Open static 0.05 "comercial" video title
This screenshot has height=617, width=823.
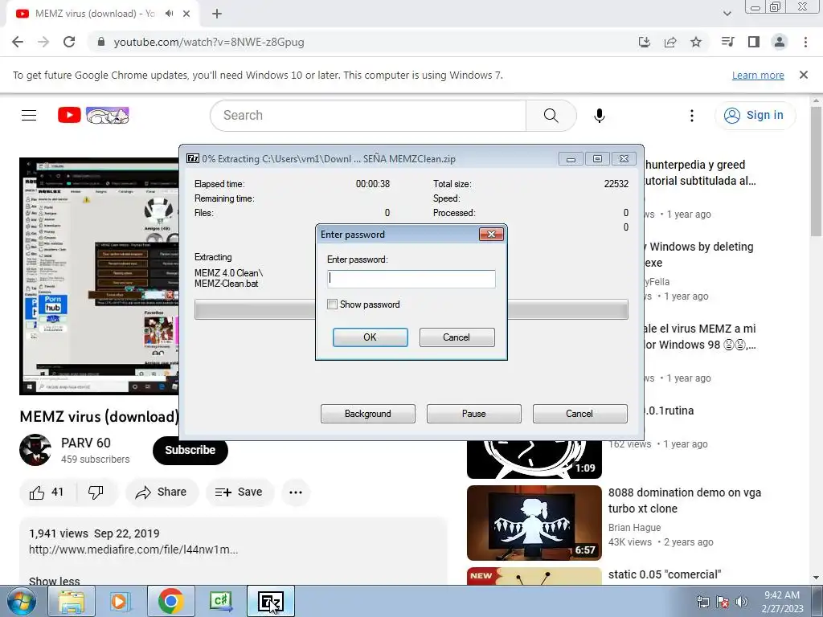[665, 574]
